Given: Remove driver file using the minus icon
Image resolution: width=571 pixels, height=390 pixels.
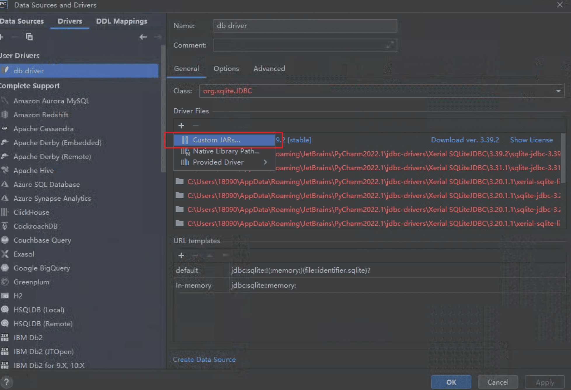Looking at the screenshot, I should coord(196,126).
